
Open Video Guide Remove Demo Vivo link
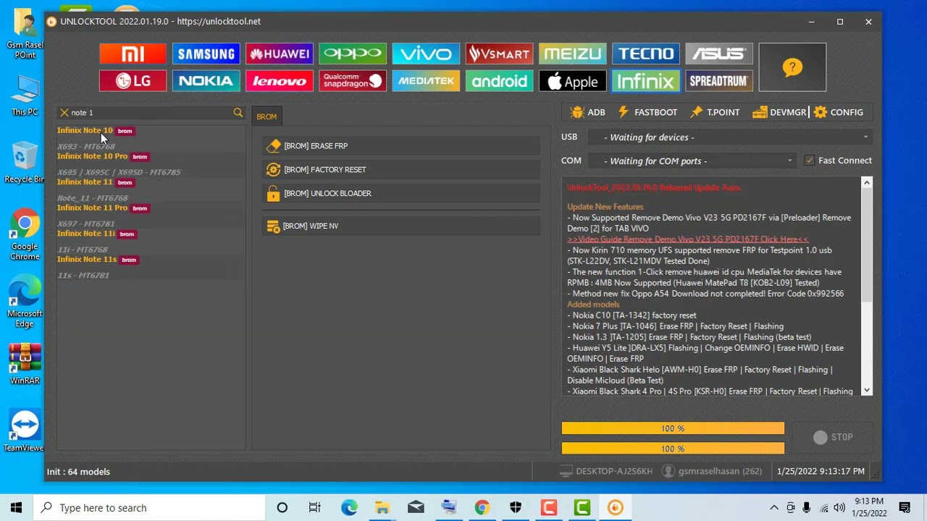[x=688, y=240]
